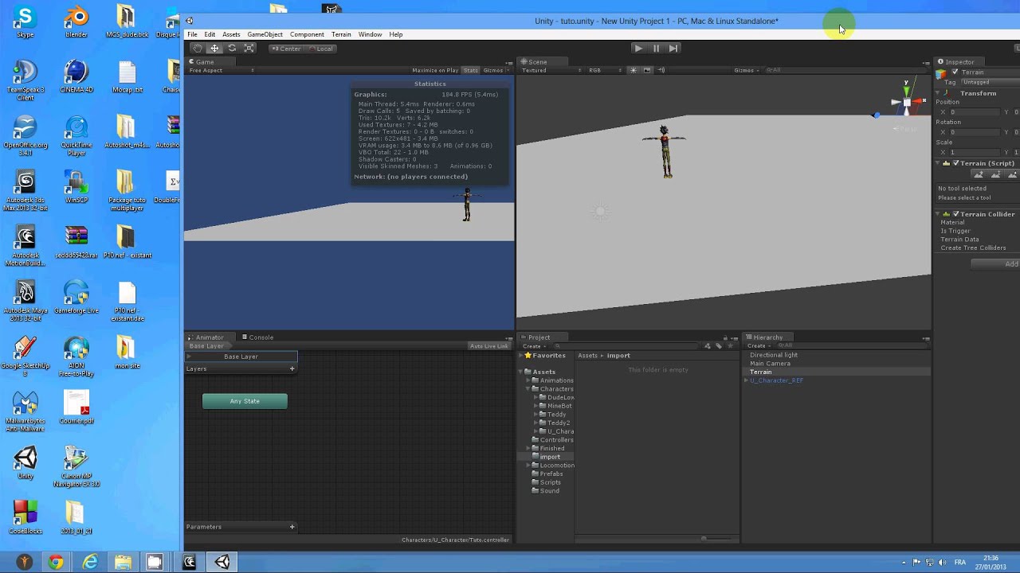1020x573 pixels.
Task: Toggle Center pivot mode button
Action: coord(285,49)
